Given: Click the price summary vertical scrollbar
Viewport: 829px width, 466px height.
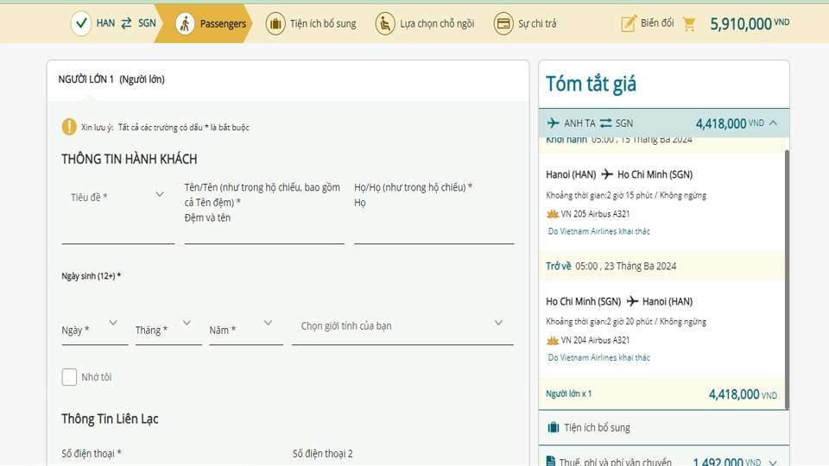Looking at the screenshot, I should click(x=786, y=279).
